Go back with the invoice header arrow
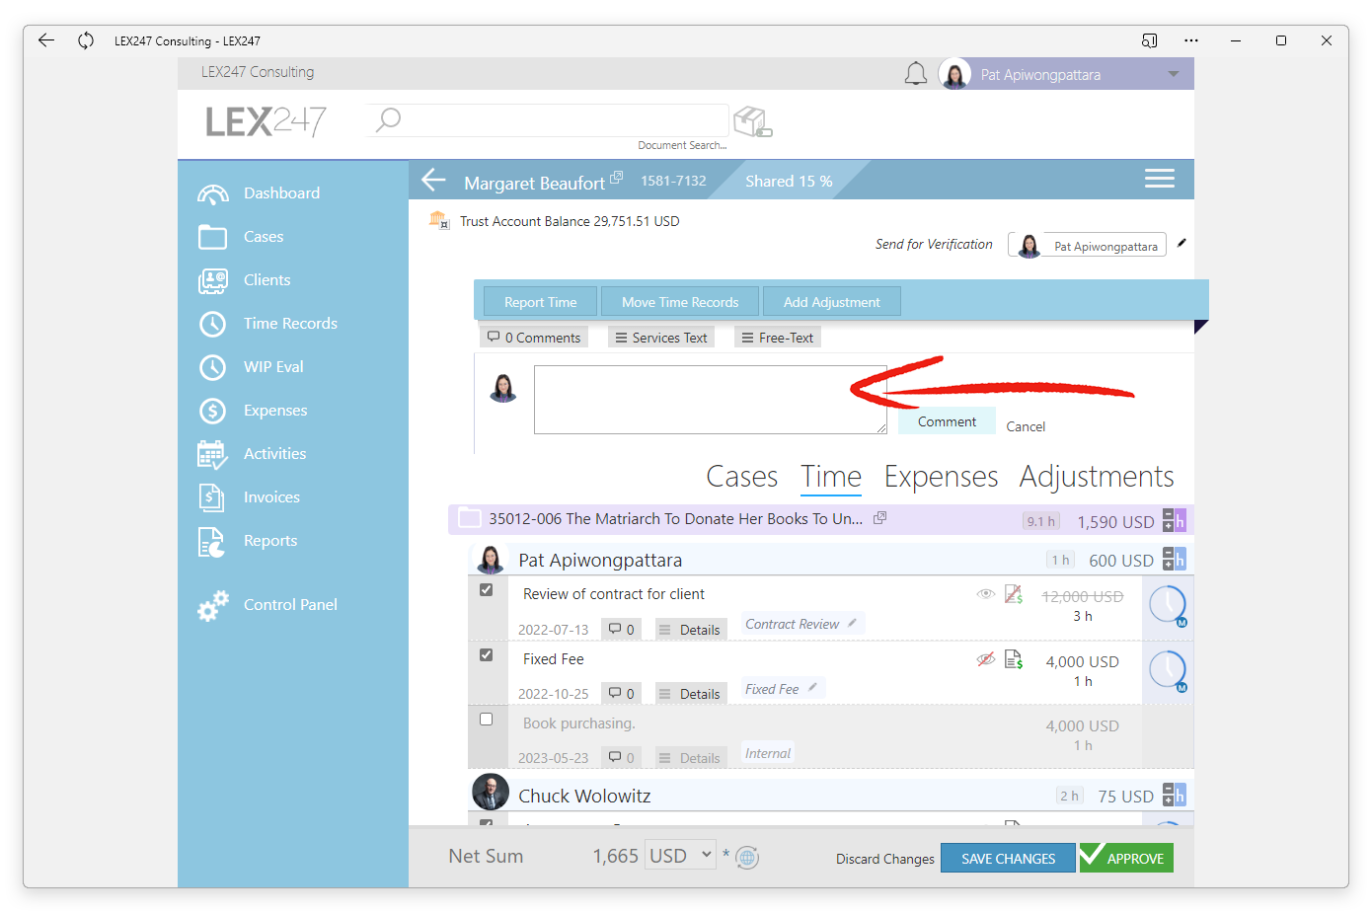1372x913 pixels. click(x=434, y=180)
